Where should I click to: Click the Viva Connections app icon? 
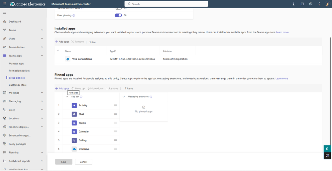(67, 59)
